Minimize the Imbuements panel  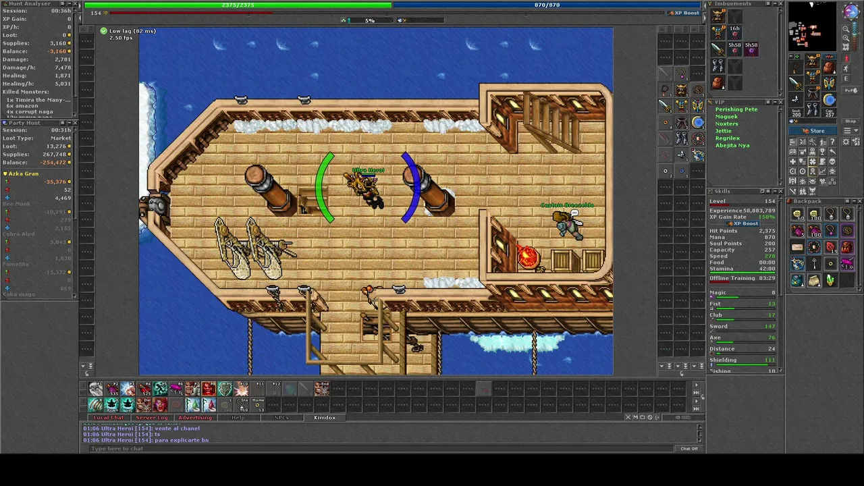(774, 4)
